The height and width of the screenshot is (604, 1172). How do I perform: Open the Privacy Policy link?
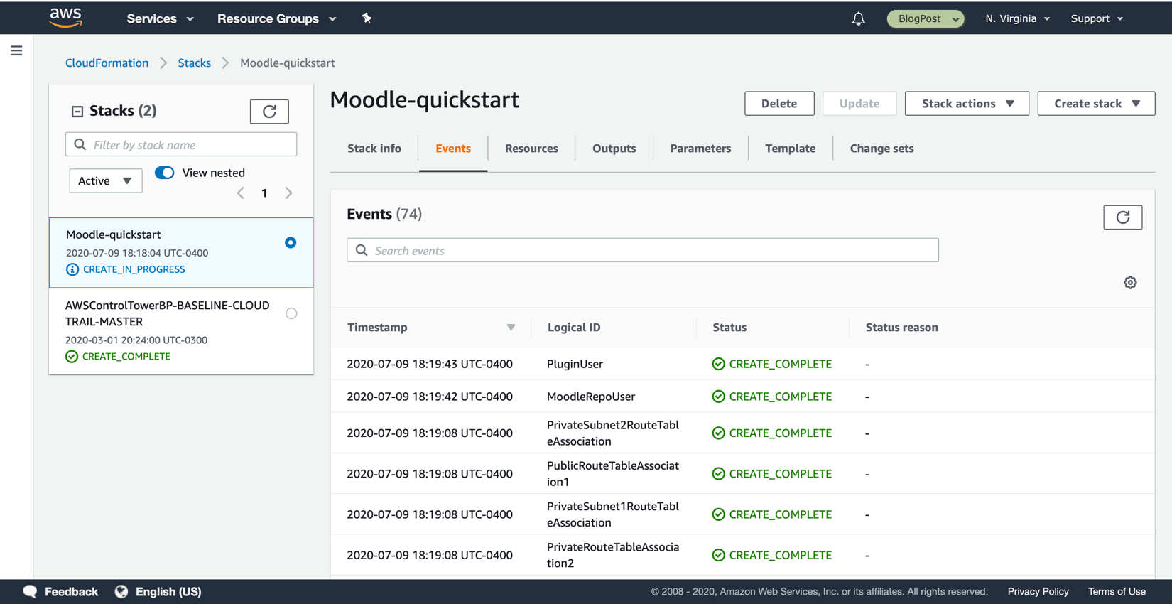pos(1038,591)
